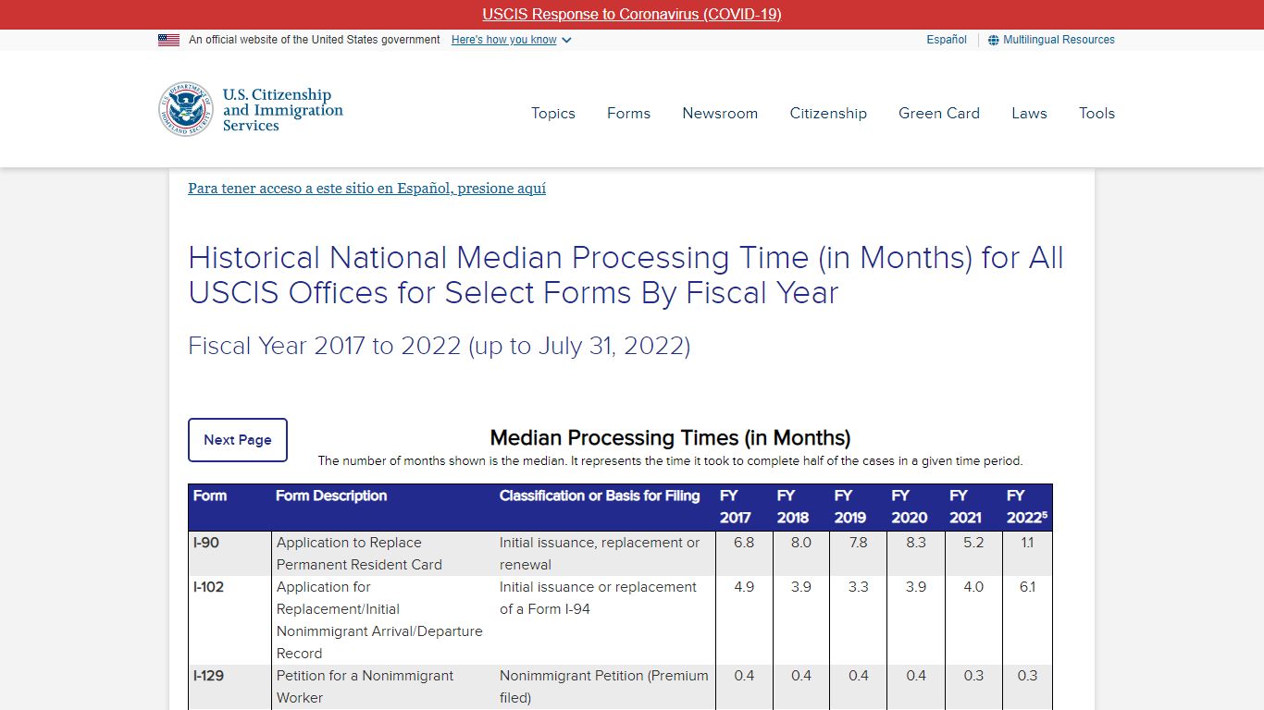Click the 'Median Processing Times (in Months)' heading
The width and height of the screenshot is (1264, 710).
point(670,437)
